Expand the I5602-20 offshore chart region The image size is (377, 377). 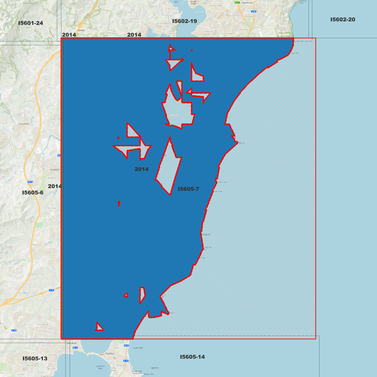coord(343,19)
